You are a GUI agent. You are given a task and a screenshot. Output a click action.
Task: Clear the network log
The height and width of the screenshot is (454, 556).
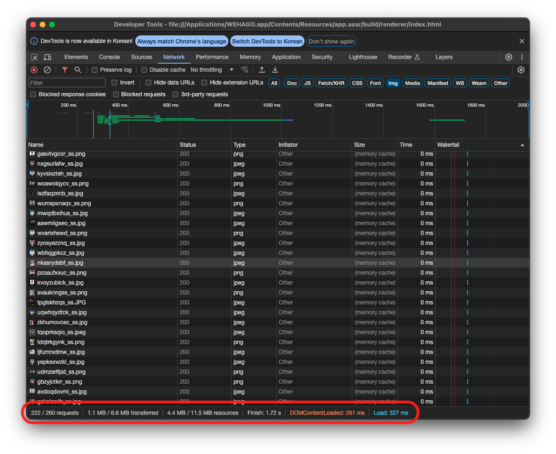pyautogui.click(x=47, y=70)
